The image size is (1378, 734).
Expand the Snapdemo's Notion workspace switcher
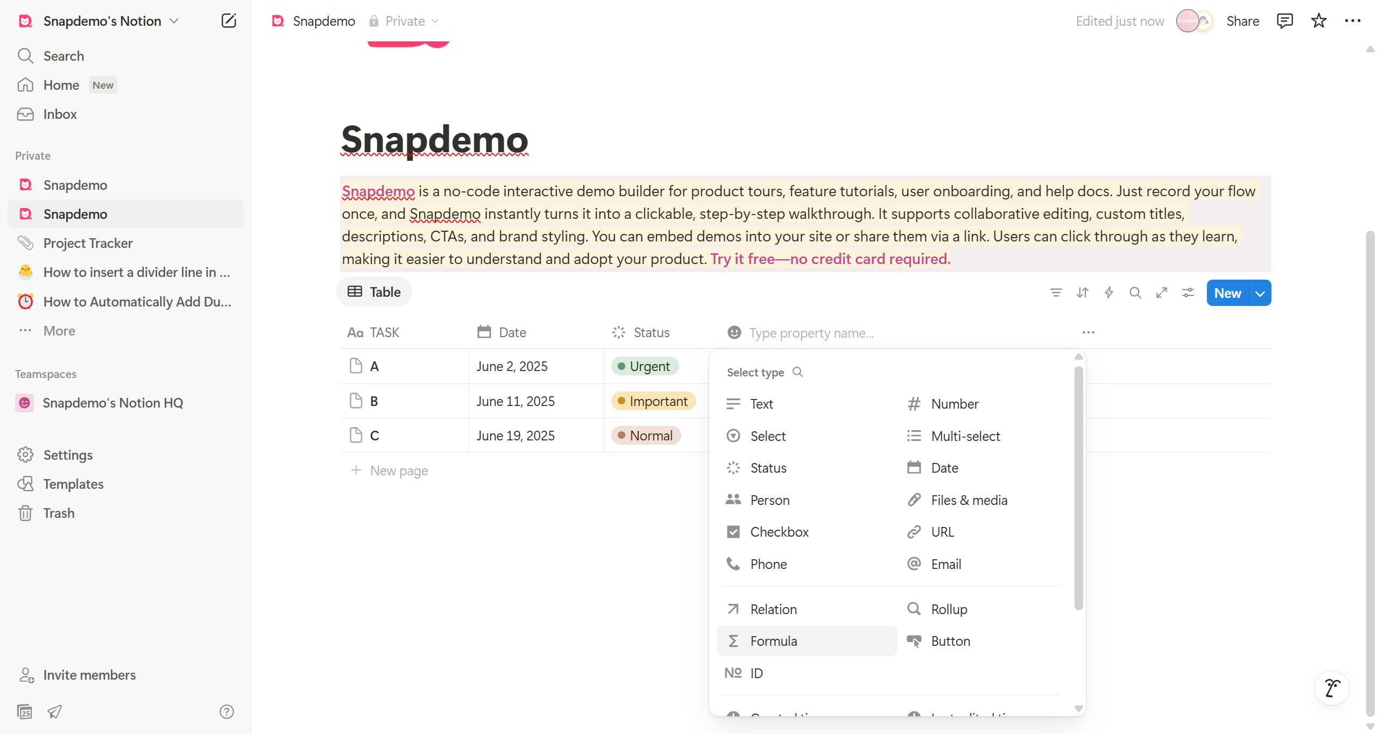(102, 21)
